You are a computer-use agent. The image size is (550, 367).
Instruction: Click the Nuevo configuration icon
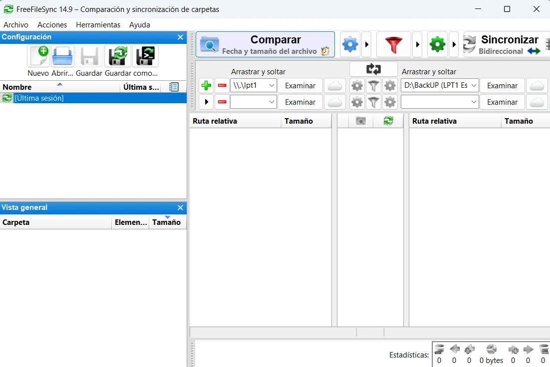pyautogui.click(x=38, y=56)
